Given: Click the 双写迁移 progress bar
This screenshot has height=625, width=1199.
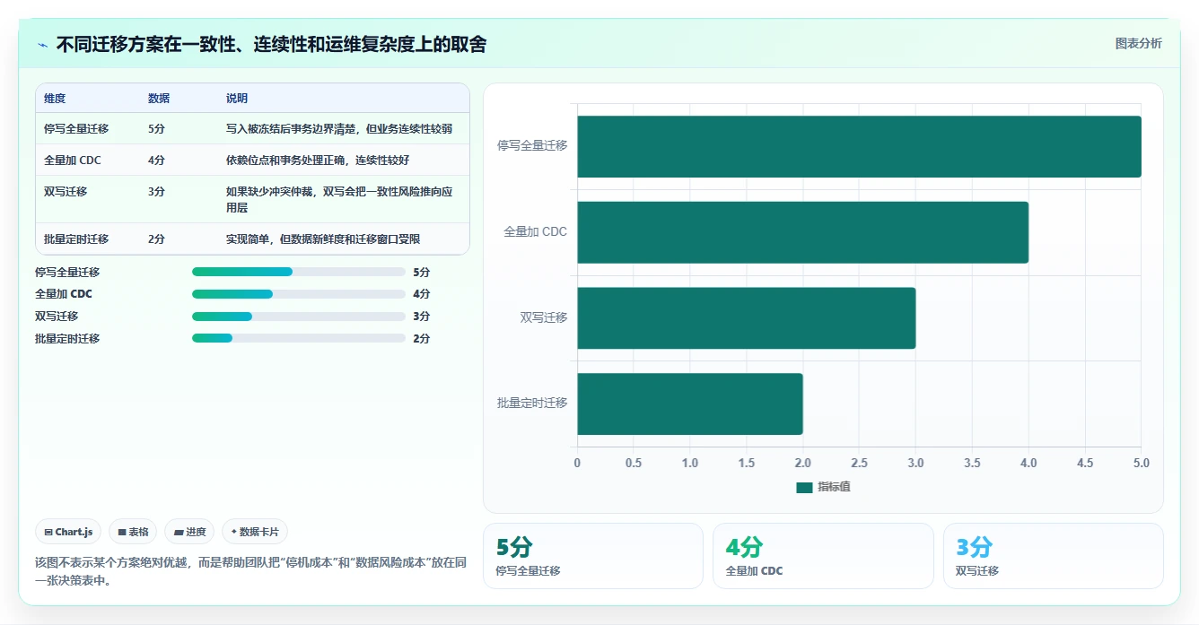Looking at the screenshot, I should pyautogui.click(x=299, y=317).
